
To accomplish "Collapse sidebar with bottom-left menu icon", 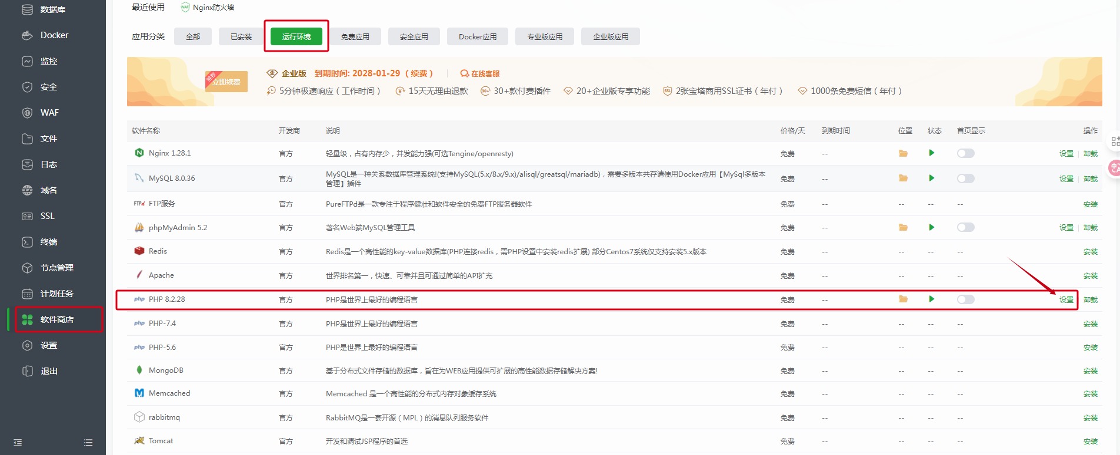I will (18, 443).
